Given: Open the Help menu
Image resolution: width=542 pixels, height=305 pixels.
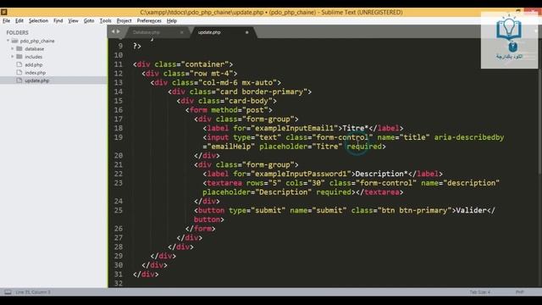Looking at the screenshot, I should pyautogui.click(x=172, y=20).
